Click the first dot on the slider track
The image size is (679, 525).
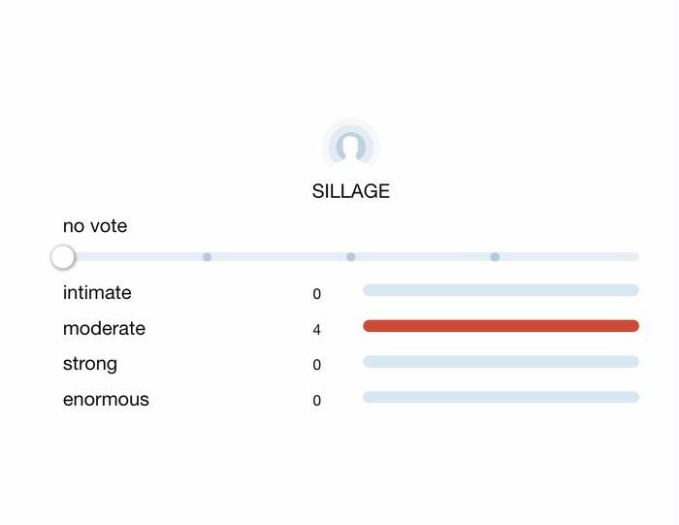pos(207,257)
